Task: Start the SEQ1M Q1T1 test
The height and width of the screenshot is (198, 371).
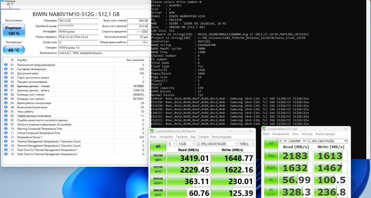Action: [x=158, y=169]
